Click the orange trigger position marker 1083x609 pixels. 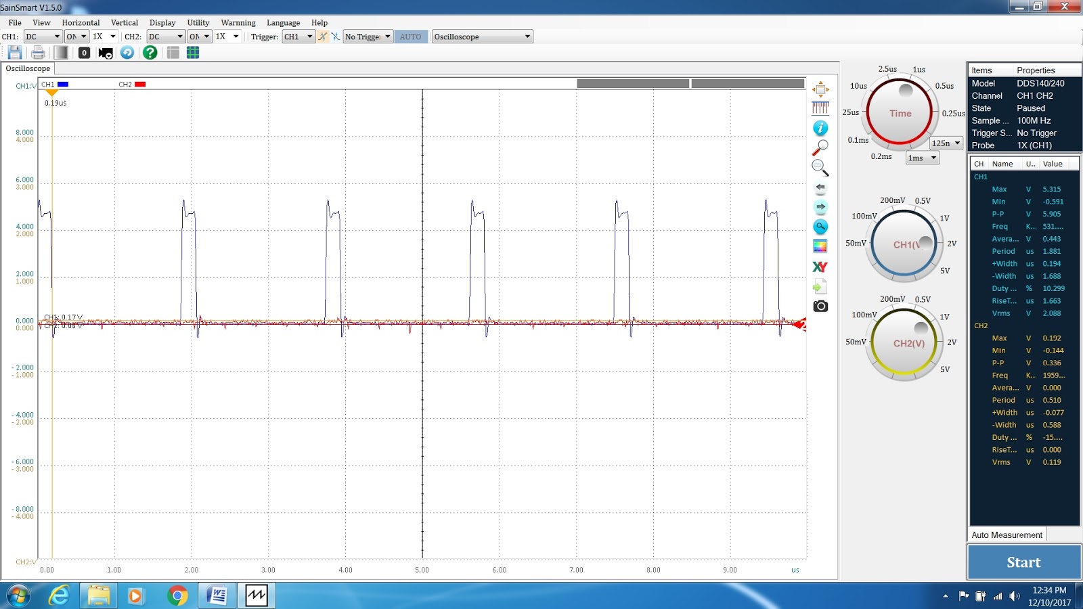pos(52,93)
